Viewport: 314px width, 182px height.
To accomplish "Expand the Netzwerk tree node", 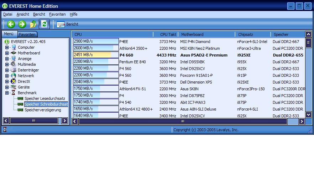I will coord(7,76).
